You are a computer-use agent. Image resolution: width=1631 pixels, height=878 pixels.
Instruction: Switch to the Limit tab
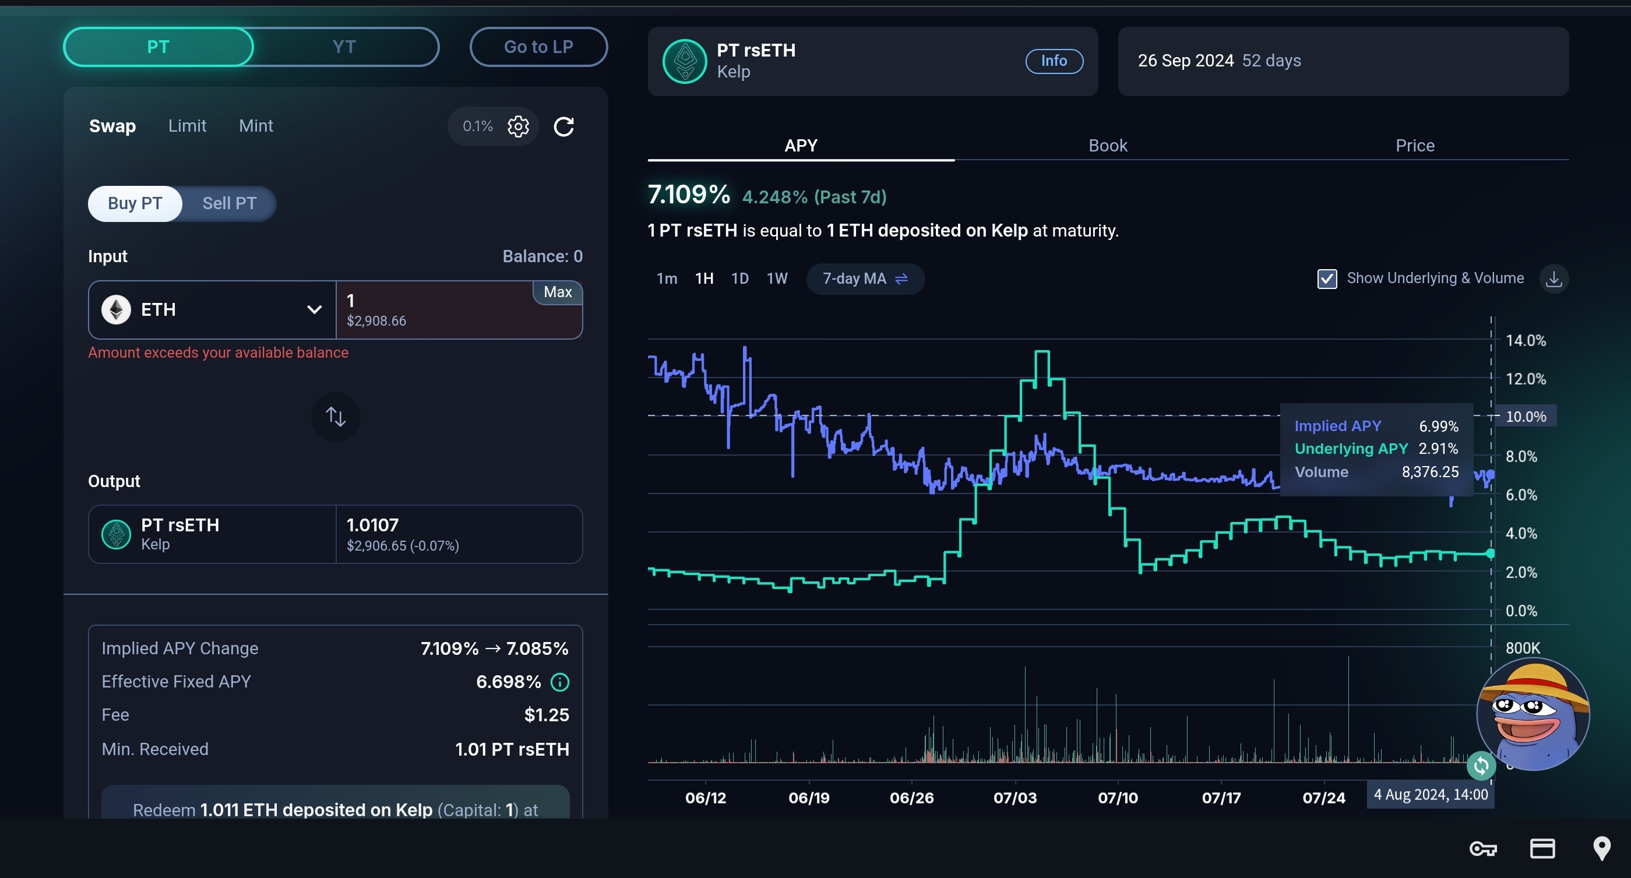[187, 126]
